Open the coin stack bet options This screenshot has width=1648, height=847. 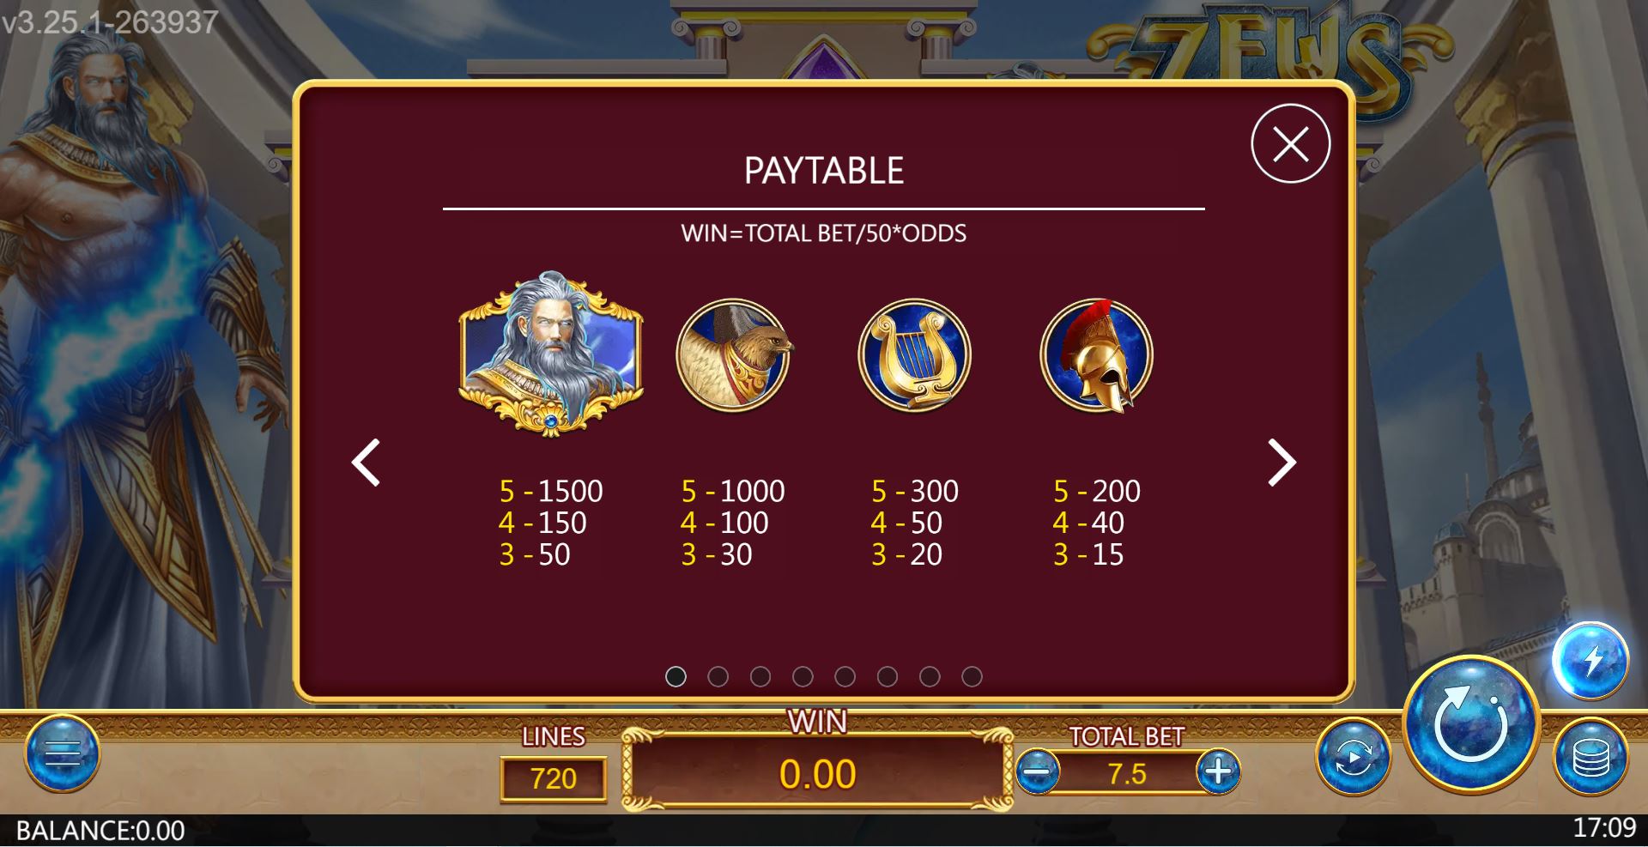[x=1590, y=756]
